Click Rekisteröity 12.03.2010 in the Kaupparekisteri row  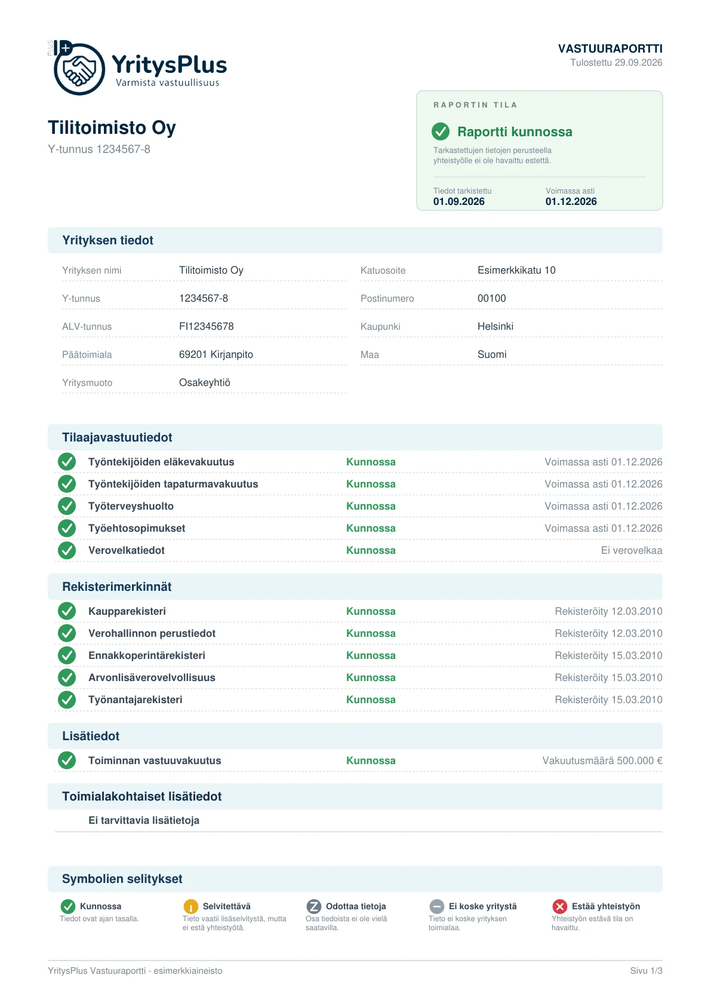point(608,611)
